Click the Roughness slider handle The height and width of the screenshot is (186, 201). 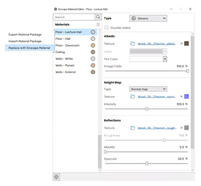[x=164, y=140]
